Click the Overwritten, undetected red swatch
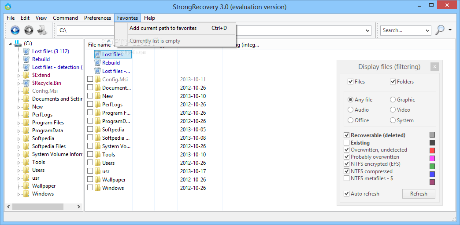This screenshot has width=460, height=225. [x=432, y=151]
